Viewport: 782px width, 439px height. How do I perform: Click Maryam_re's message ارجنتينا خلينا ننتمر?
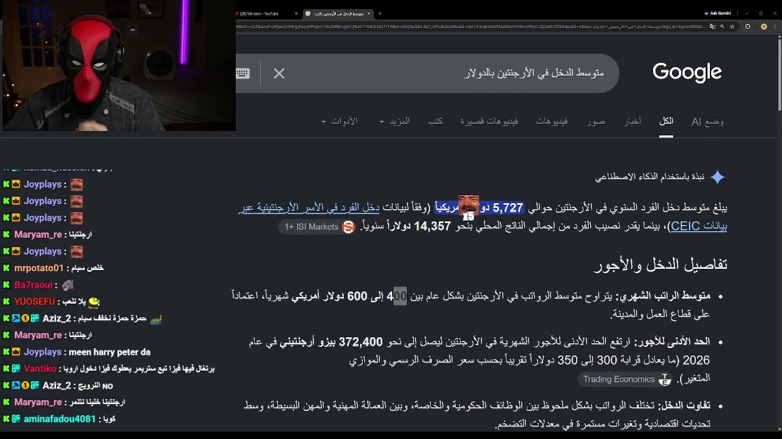coord(96,402)
